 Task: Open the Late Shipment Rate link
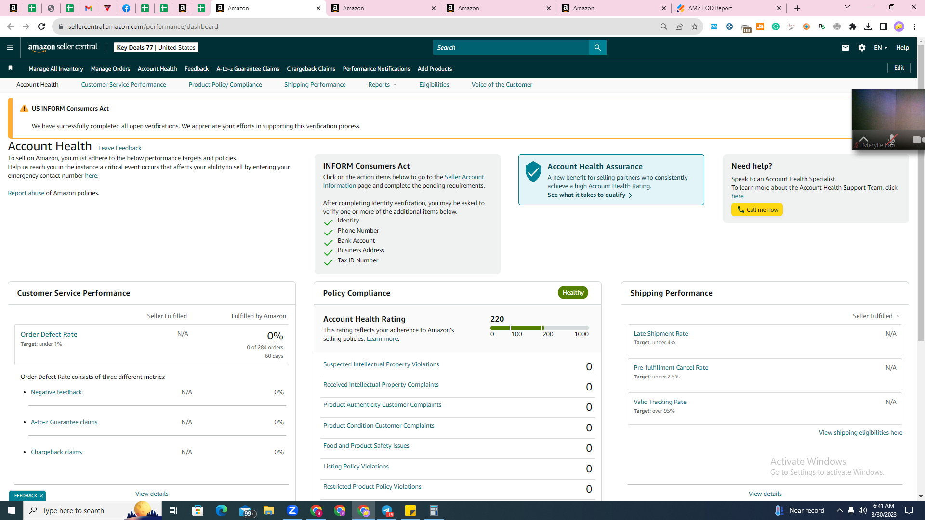(661, 334)
